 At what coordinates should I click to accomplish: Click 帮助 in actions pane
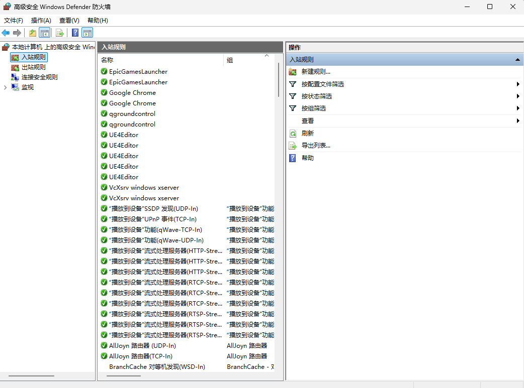pyautogui.click(x=307, y=158)
